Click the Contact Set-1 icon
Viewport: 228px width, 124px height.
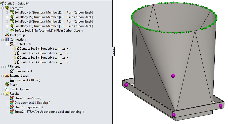17,49
